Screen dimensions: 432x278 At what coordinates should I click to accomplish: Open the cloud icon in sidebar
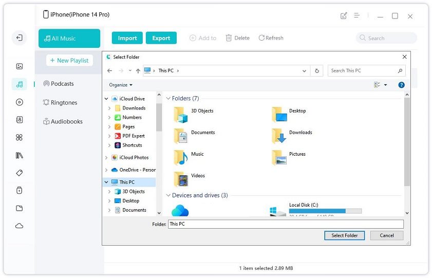tap(20, 226)
